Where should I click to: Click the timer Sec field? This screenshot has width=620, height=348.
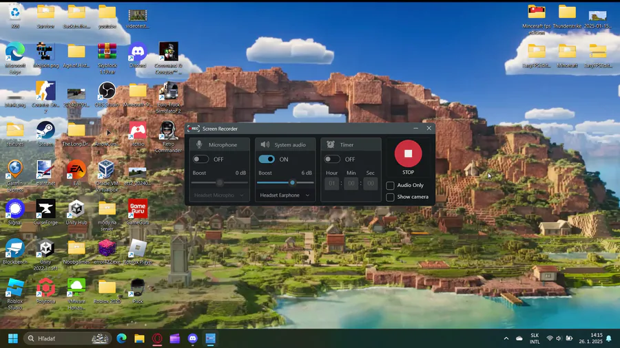coord(371,184)
